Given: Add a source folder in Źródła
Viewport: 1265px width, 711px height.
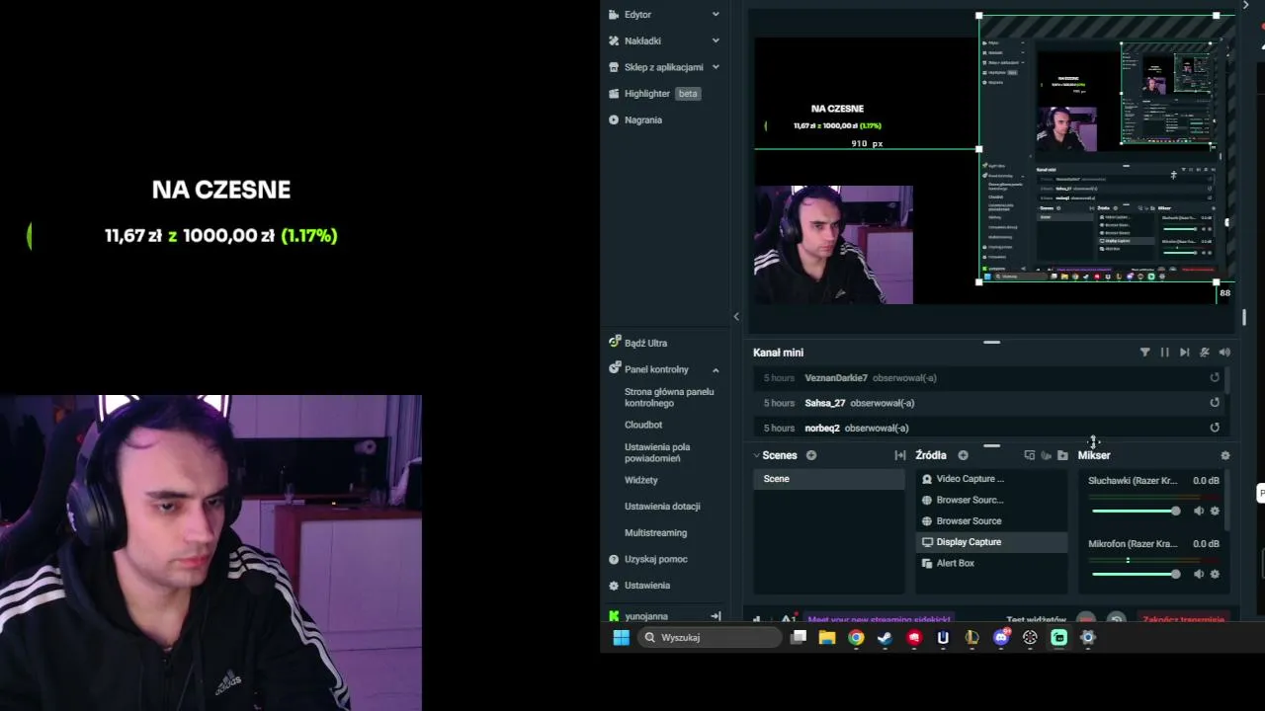Looking at the screenshot, I should tap(1062, 455).
